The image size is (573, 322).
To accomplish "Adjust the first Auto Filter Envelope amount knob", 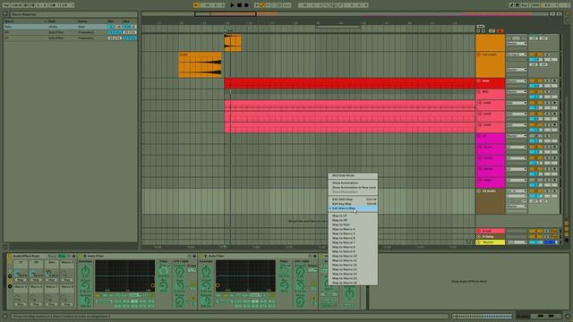I will point(85,271).
